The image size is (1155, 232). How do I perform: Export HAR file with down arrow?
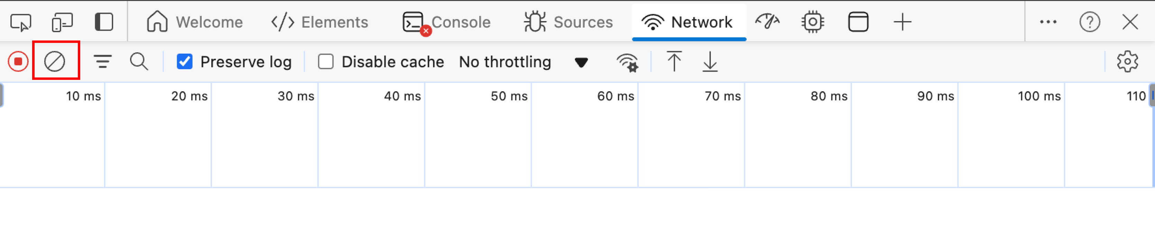pos(710,61)
